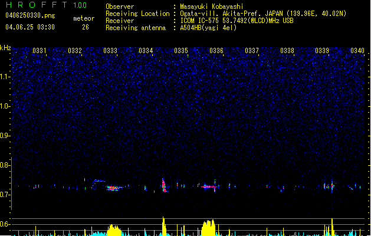This screenshot has height=236, width=371.
Task: Click the Receiving Location field label
Action: [137, 14]
